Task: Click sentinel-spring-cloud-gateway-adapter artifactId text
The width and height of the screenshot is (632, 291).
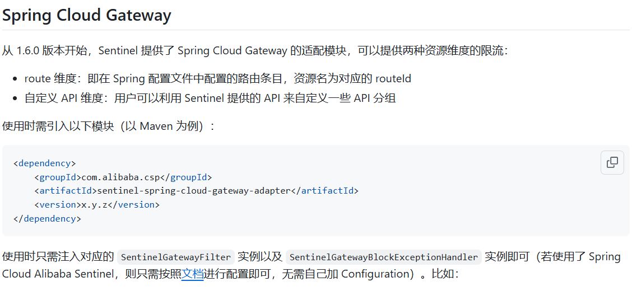Action: click(x=194, y=191)
